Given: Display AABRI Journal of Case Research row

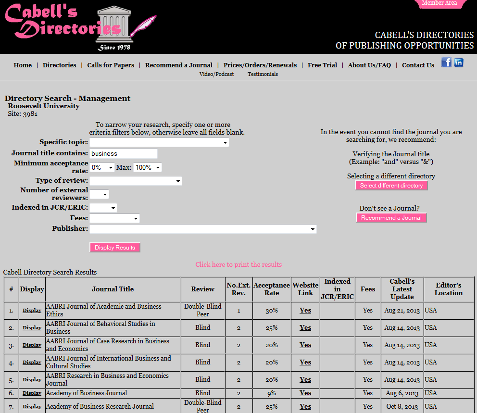Looking at the screenshot, I should pyautogui.click(x=32, y=345).
